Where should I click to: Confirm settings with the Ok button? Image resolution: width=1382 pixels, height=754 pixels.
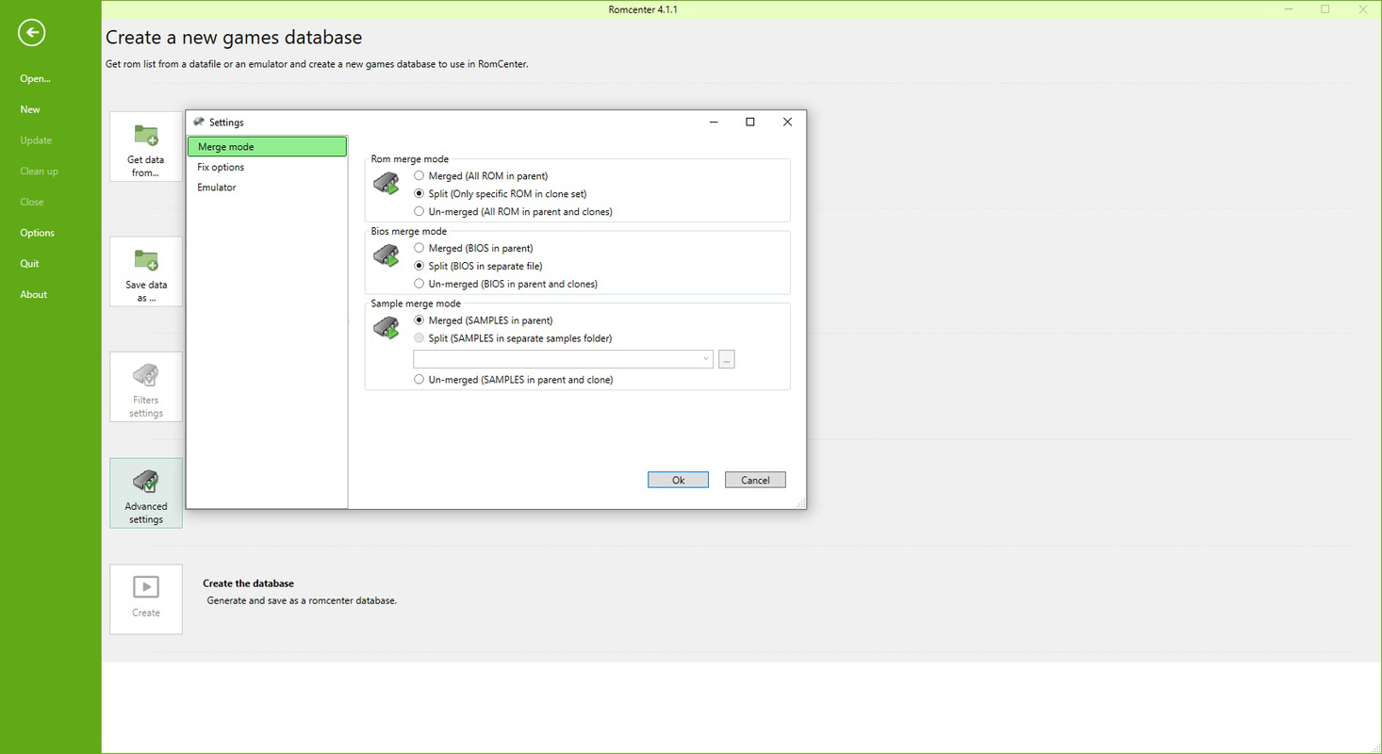[x=678, y=480]
